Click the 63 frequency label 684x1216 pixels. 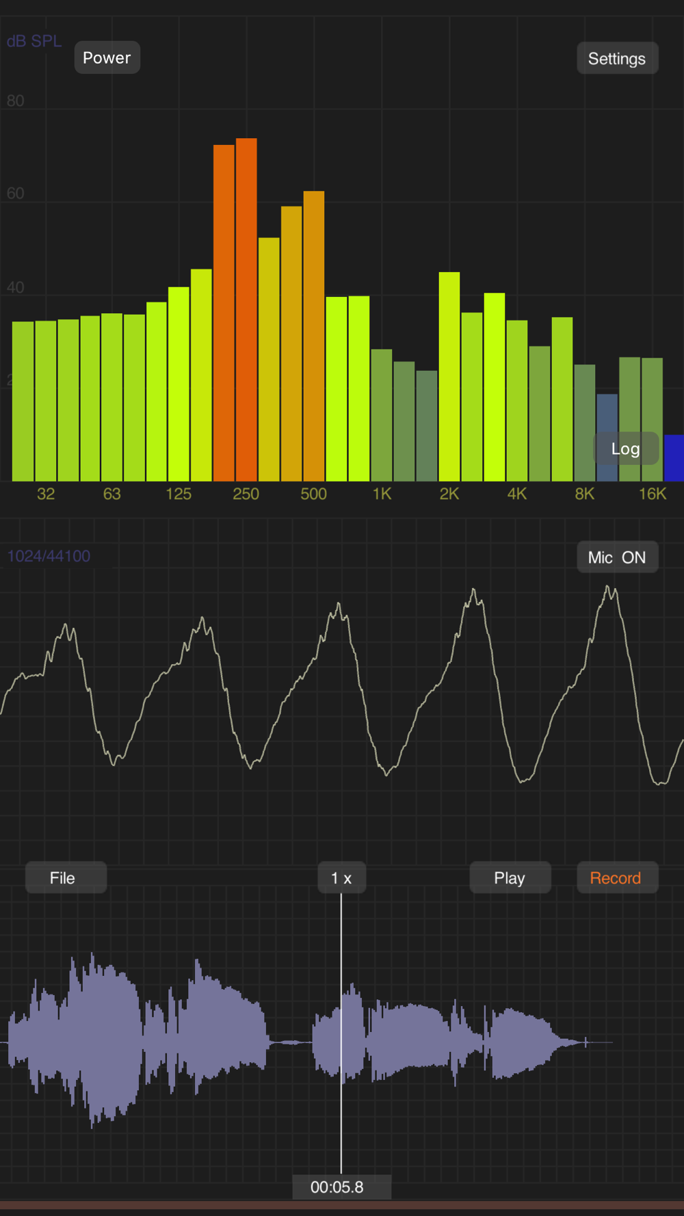[112, 494]
